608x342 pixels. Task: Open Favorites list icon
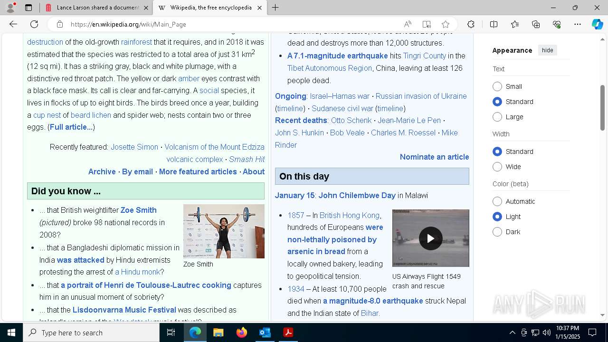pyautogui.click(x=515, y=24)
